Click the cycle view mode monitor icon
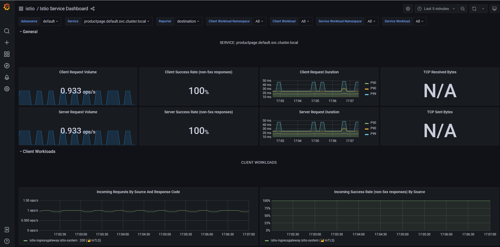Screen dimensions: 500x247 click(494, 9)
